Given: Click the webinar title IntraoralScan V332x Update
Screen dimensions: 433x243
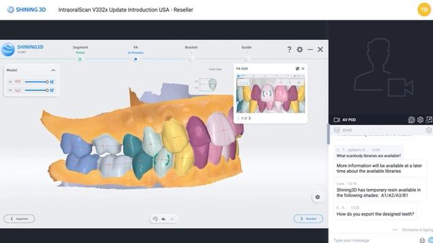Looking at the screenshot, I should pyautogui.click(x=126, y=10).
